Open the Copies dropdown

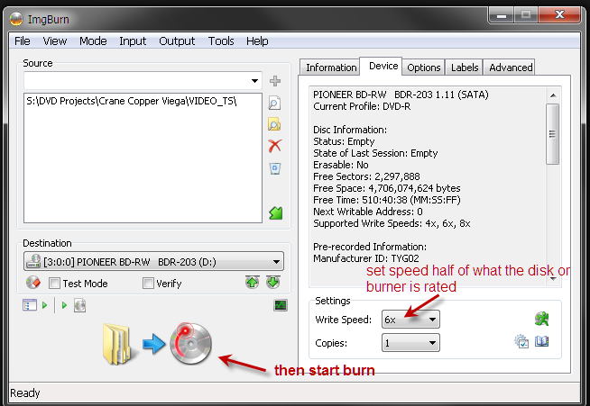[x=433, y=343]
